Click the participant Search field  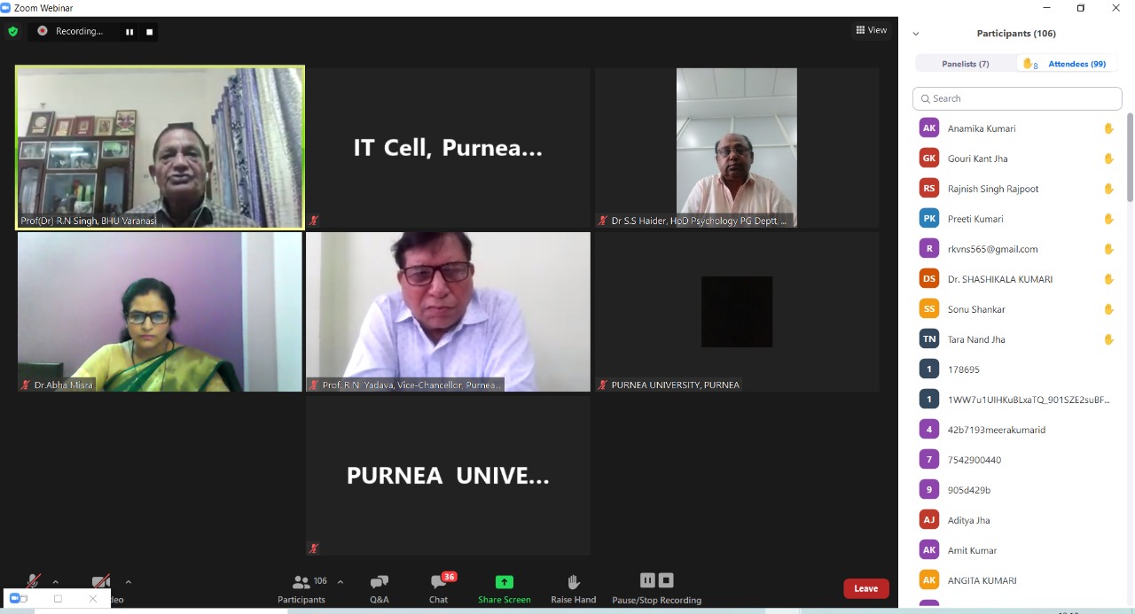1015,98
